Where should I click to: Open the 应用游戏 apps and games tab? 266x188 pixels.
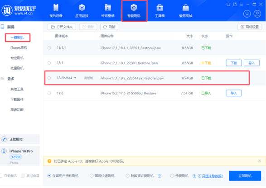(82, 11)
